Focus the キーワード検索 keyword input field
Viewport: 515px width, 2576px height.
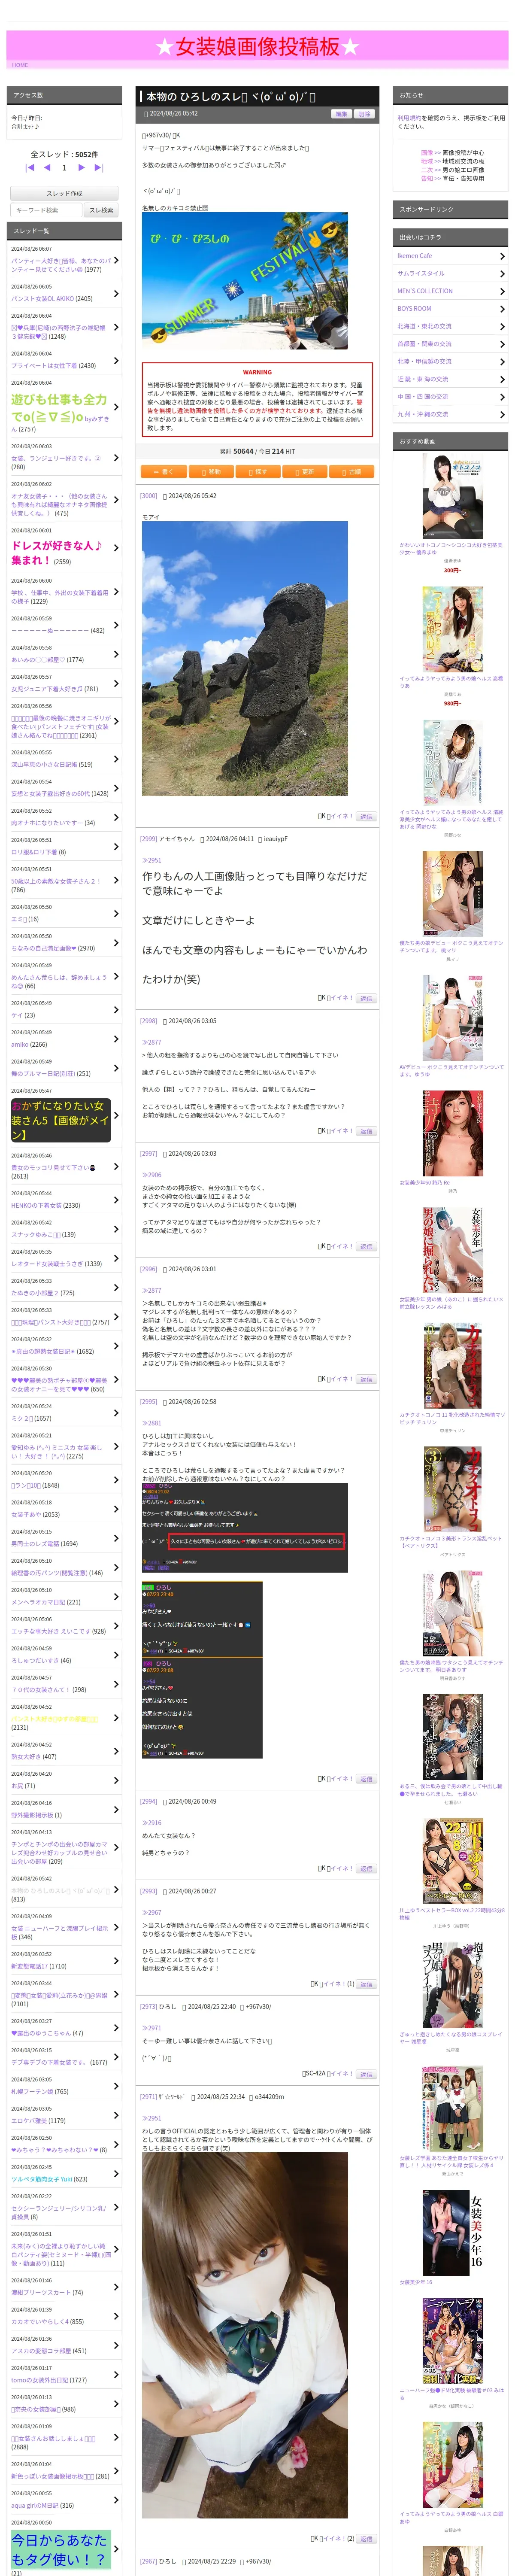(46, 210)
